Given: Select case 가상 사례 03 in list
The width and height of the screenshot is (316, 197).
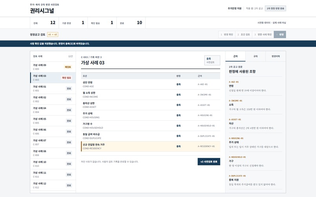Looking at the screenshot, I should 53,78.
